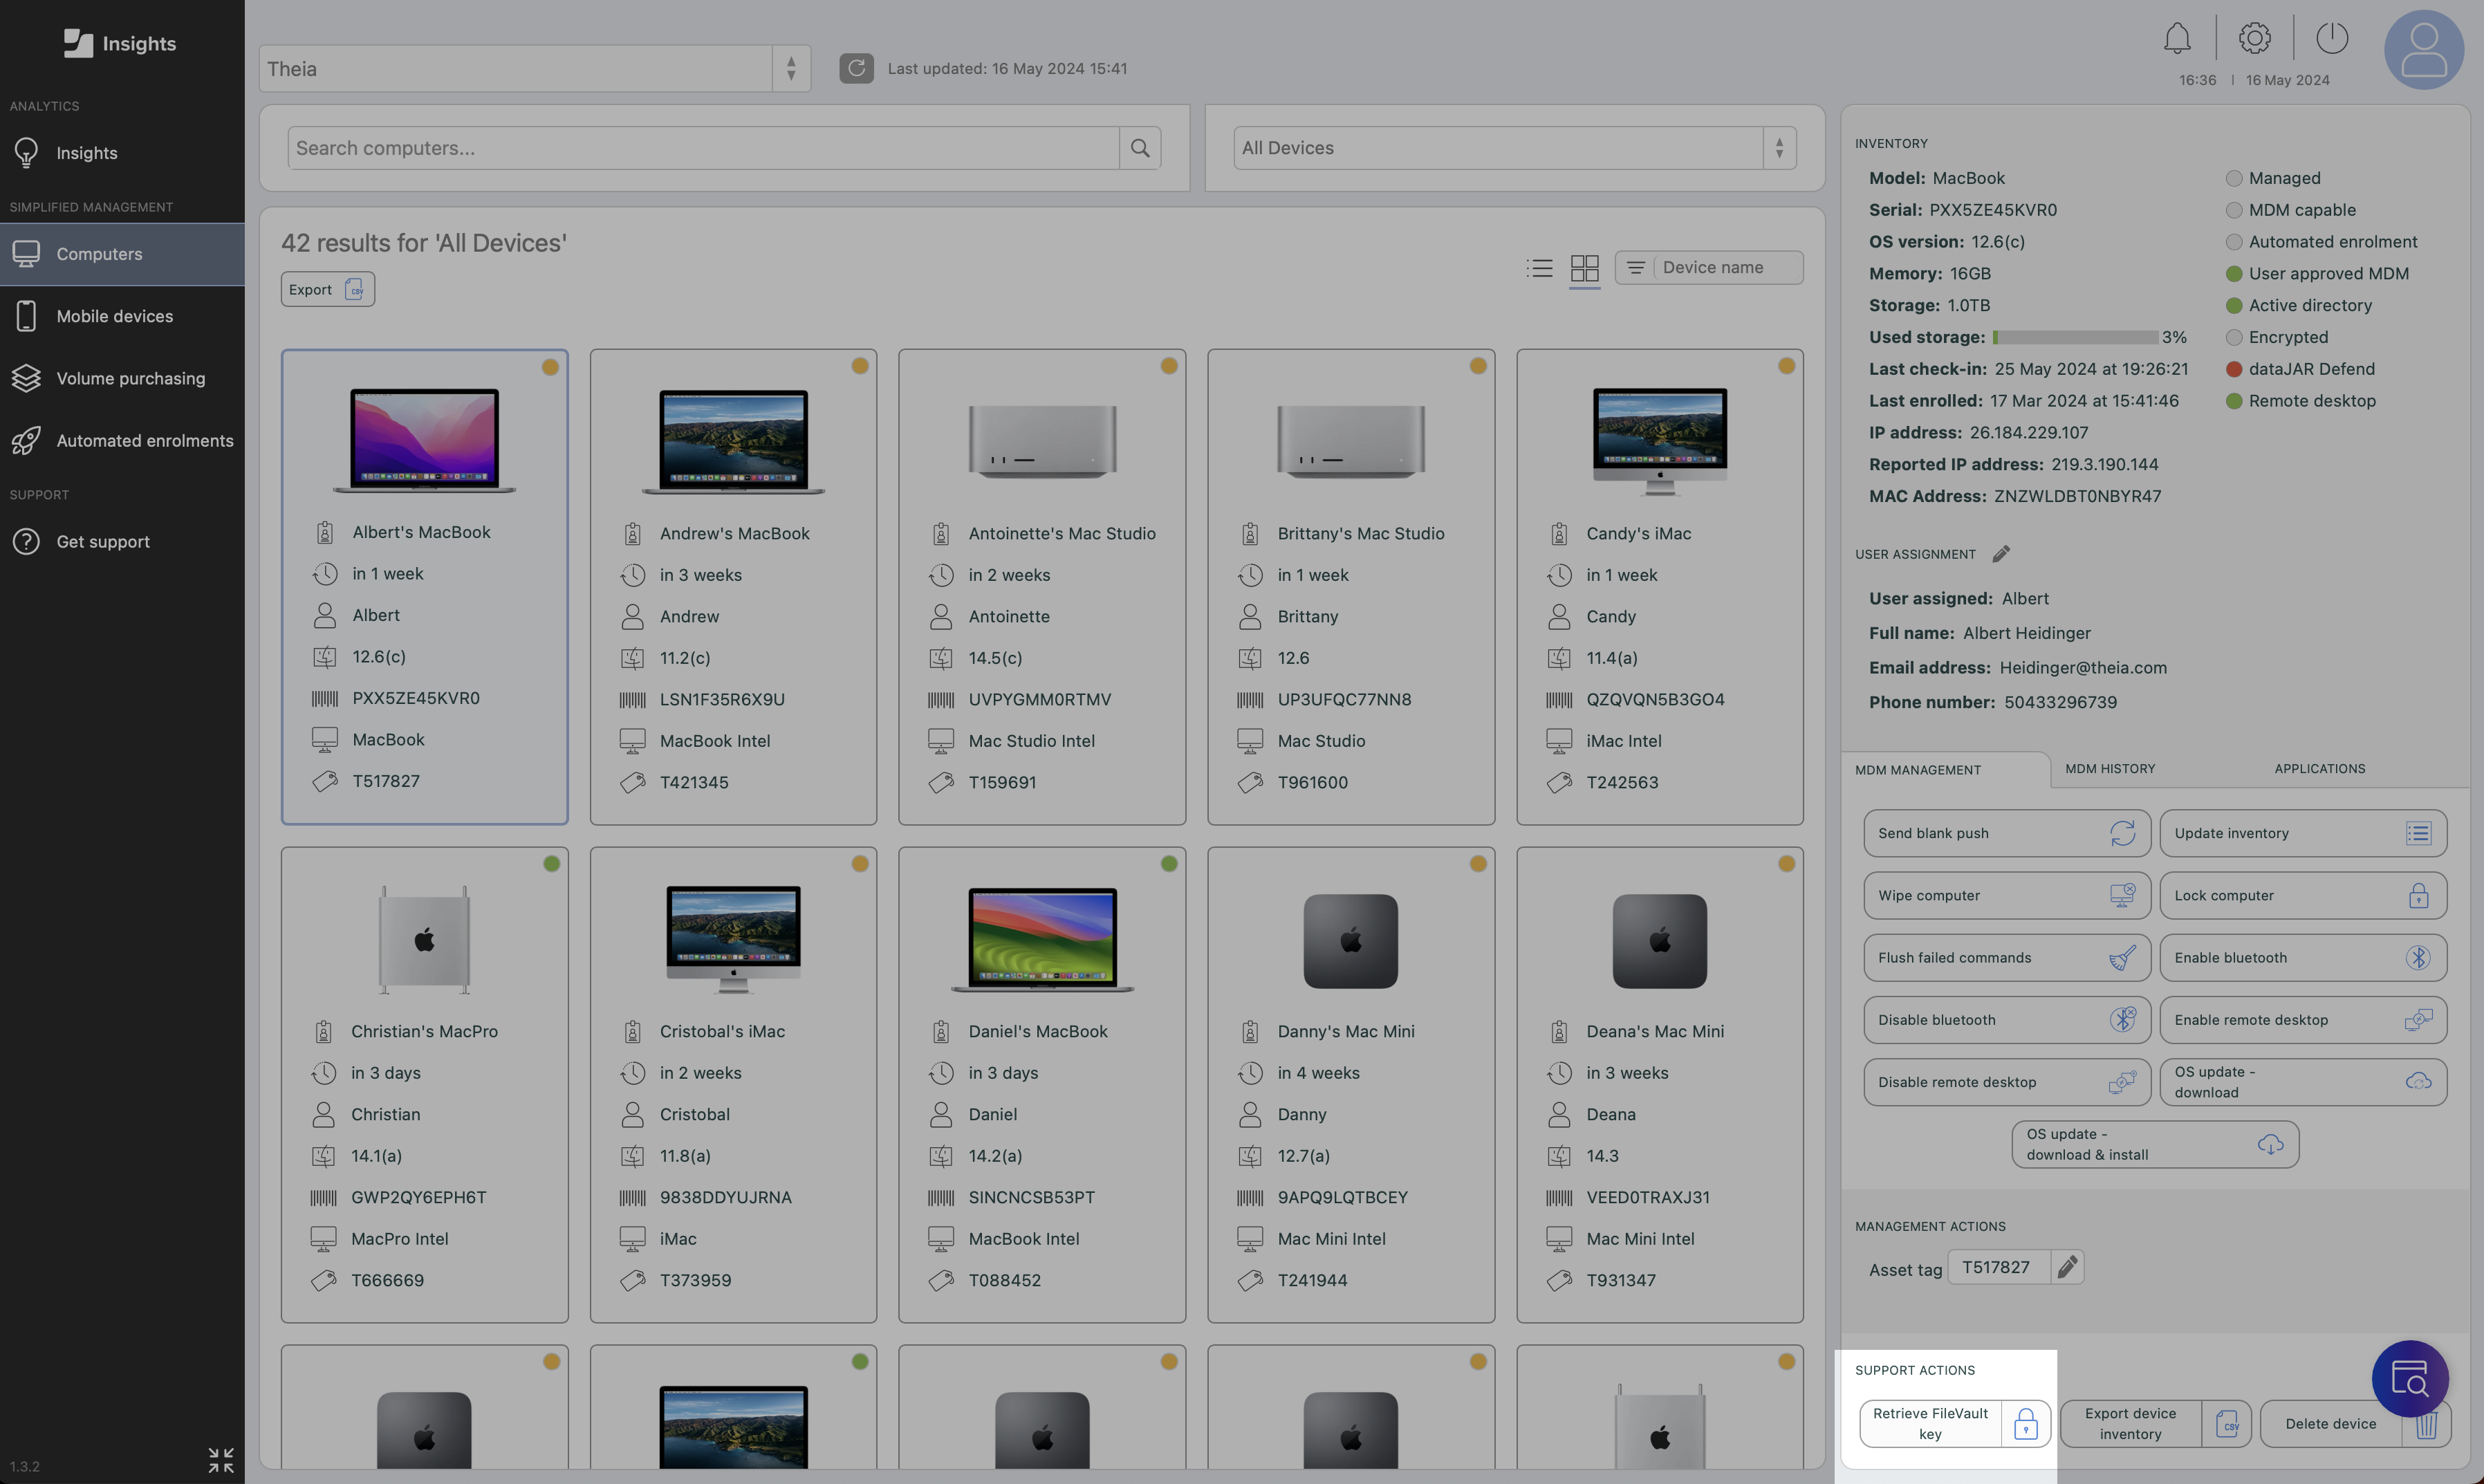2484x1484 pixels.
Task: Click the Managed status indicator
Action: [2233, 178]
